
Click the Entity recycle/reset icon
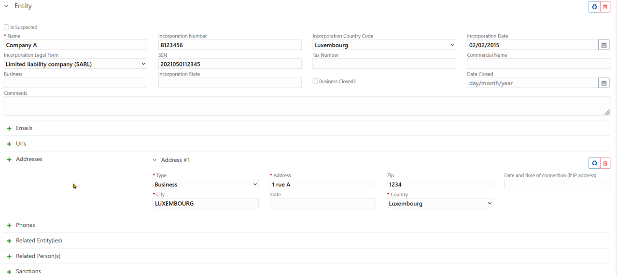tap(594, 7)
